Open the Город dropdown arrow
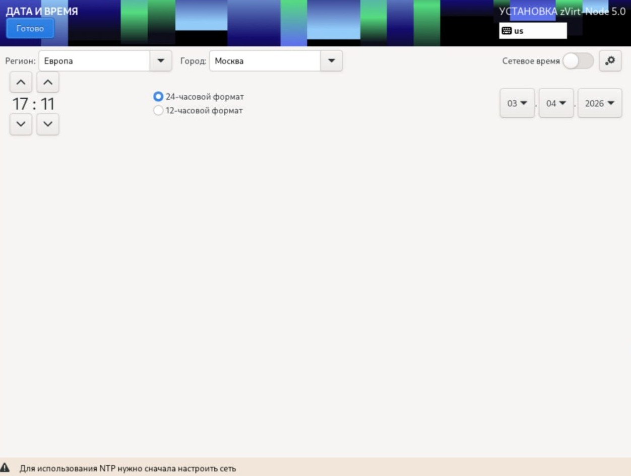 tap(331, 61)
